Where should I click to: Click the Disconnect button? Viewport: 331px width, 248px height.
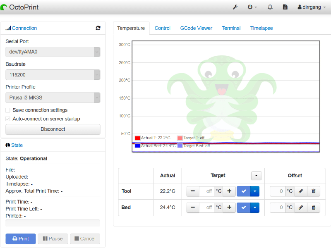pos(53,129)
